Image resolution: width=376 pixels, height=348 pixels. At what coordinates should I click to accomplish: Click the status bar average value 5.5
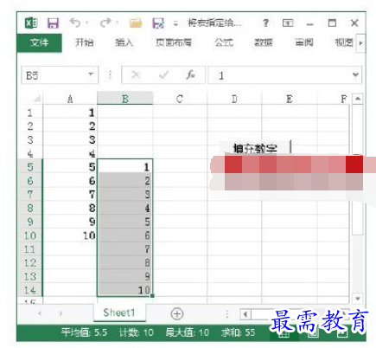pos(84,332)
